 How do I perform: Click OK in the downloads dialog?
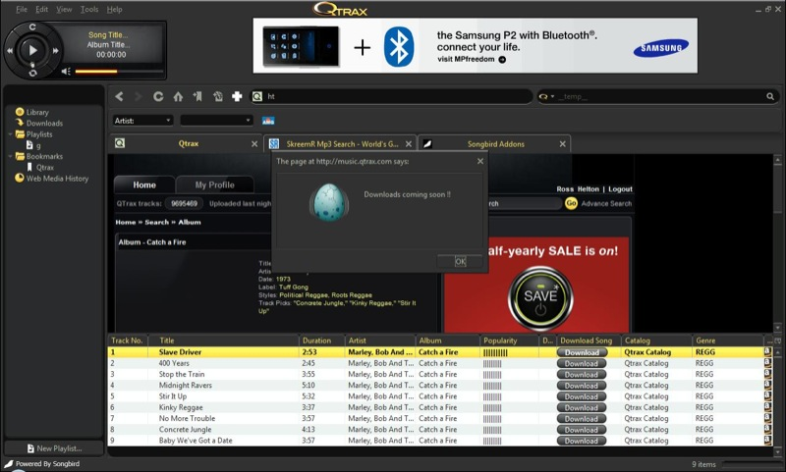[460, 261]
